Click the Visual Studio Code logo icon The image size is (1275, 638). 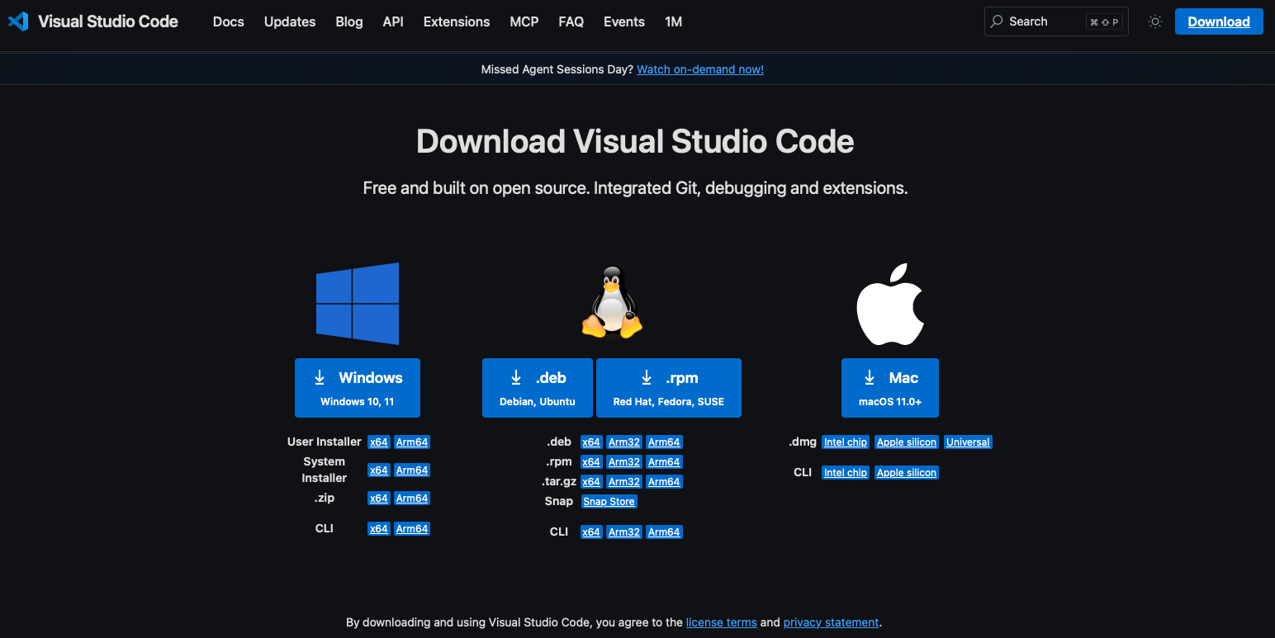(x=18, y=21)
